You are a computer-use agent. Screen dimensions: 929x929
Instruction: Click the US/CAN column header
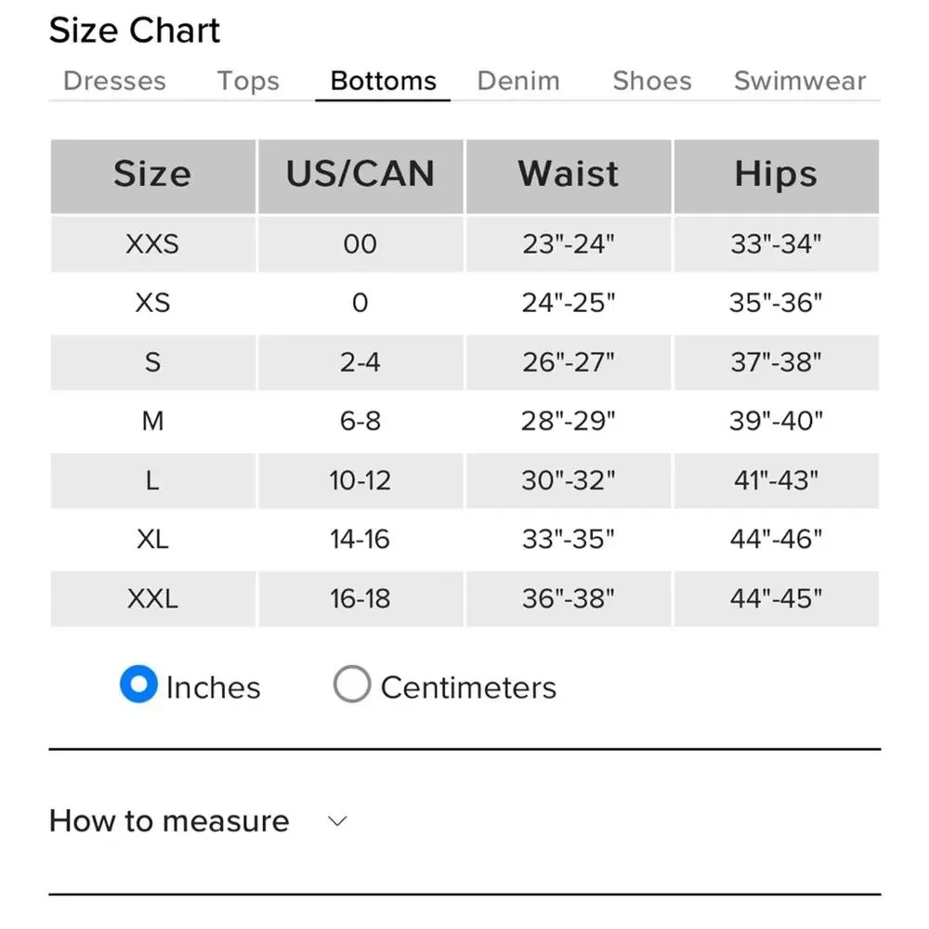click(x=360, y=176)
